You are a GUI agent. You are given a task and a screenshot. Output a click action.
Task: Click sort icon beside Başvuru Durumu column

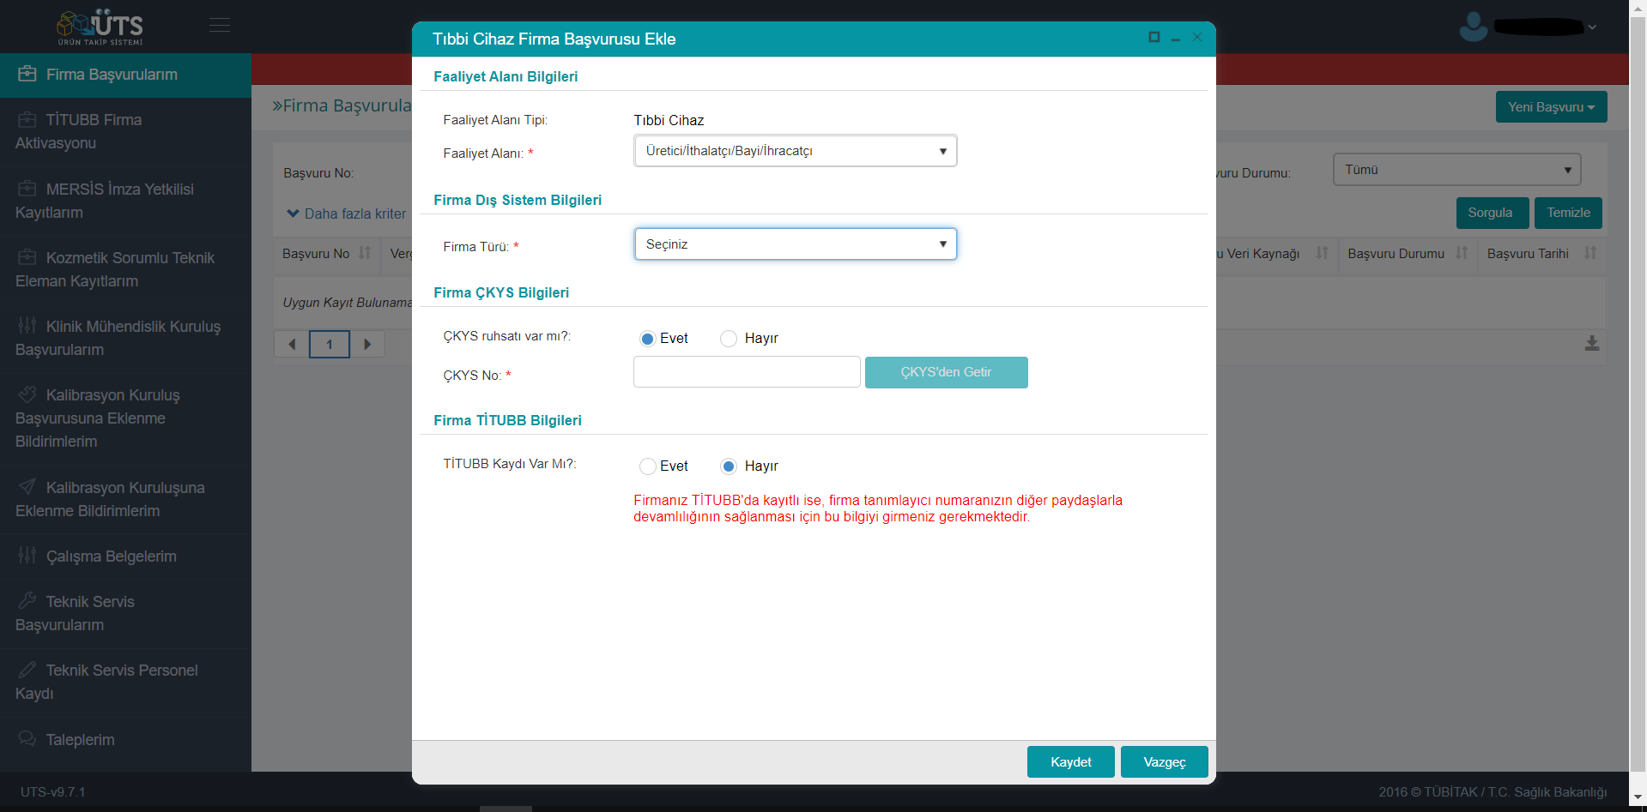pyautogui.click(x=1462, y=253)
